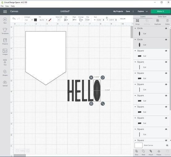This screenshot has width=171, height=157.
Task: Toggle visibility of the second Square layer
Action: pyautogui.click(x=166, y=62)
